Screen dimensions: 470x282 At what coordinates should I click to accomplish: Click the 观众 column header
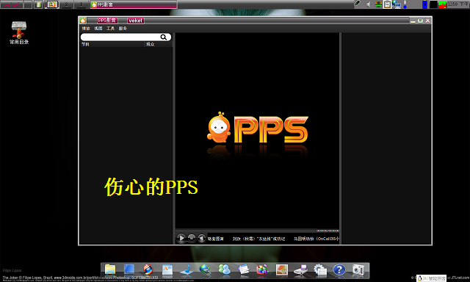[159, 44]
